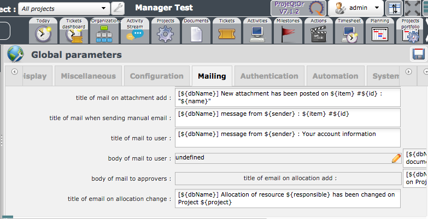This screenshot has height=219, width=428.
Task: Click the 'title of mail when sending manual email' label
Action: click(110, 118)
